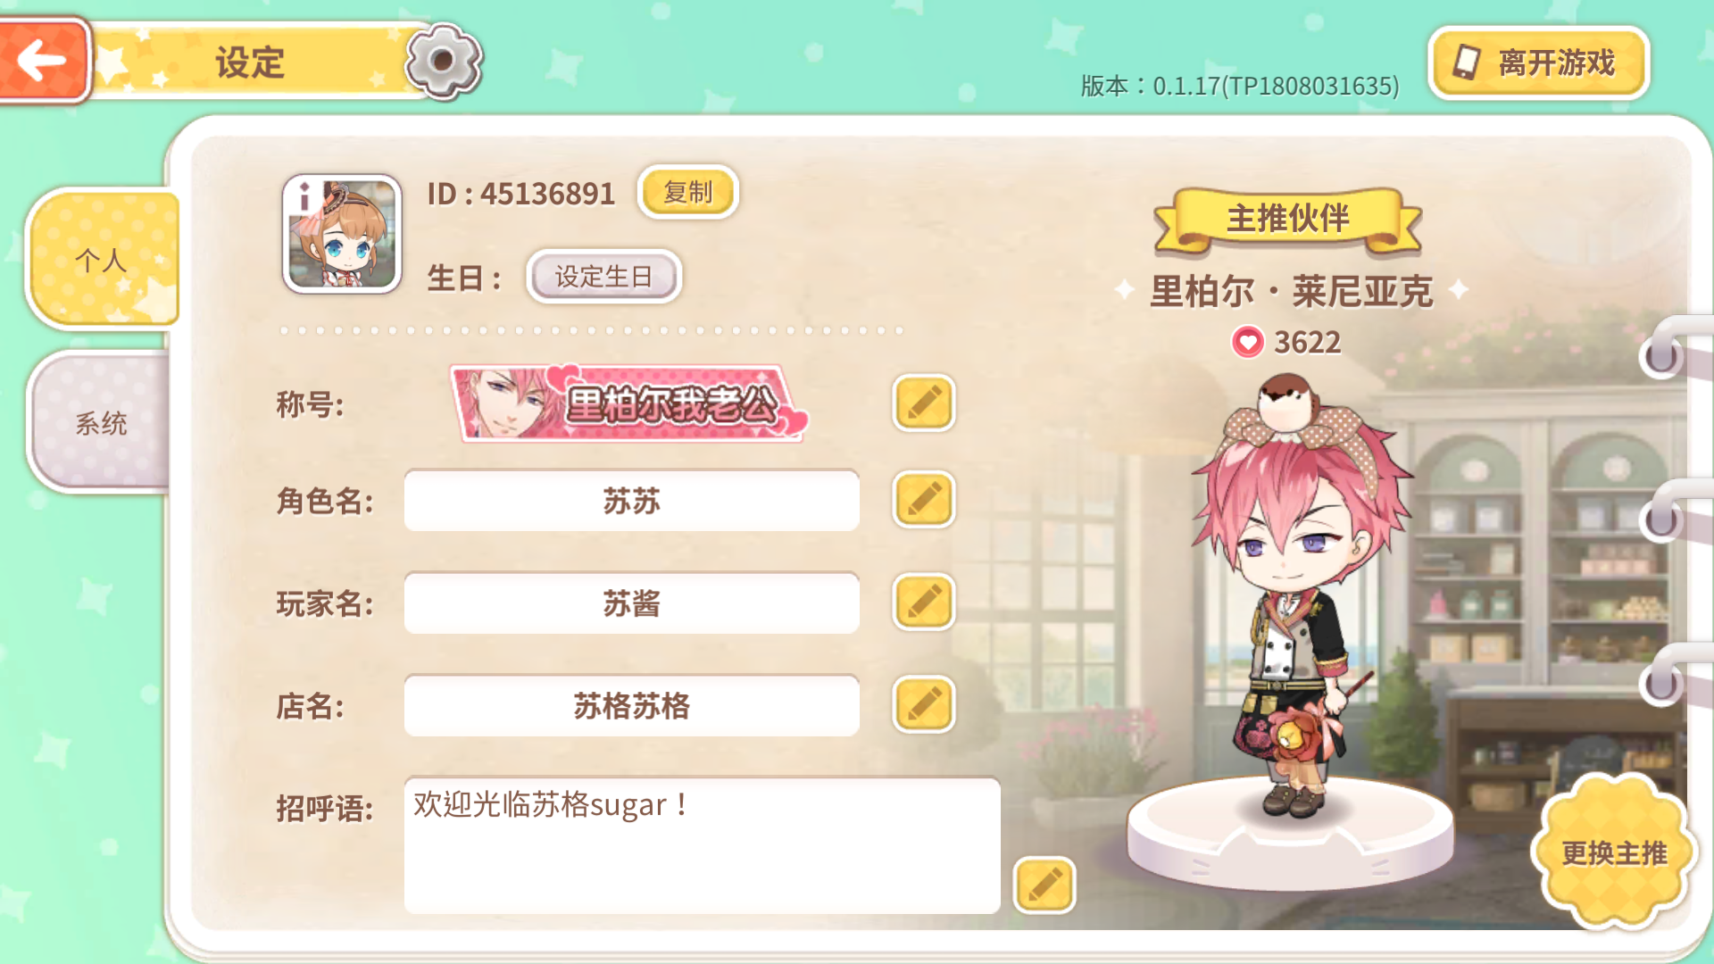Image resolution: width=1714 pixels, height=964 pixels.
Task: Edit the 称号 title with pencil icon
Action: pyautogui.click(x=924, y=403)
